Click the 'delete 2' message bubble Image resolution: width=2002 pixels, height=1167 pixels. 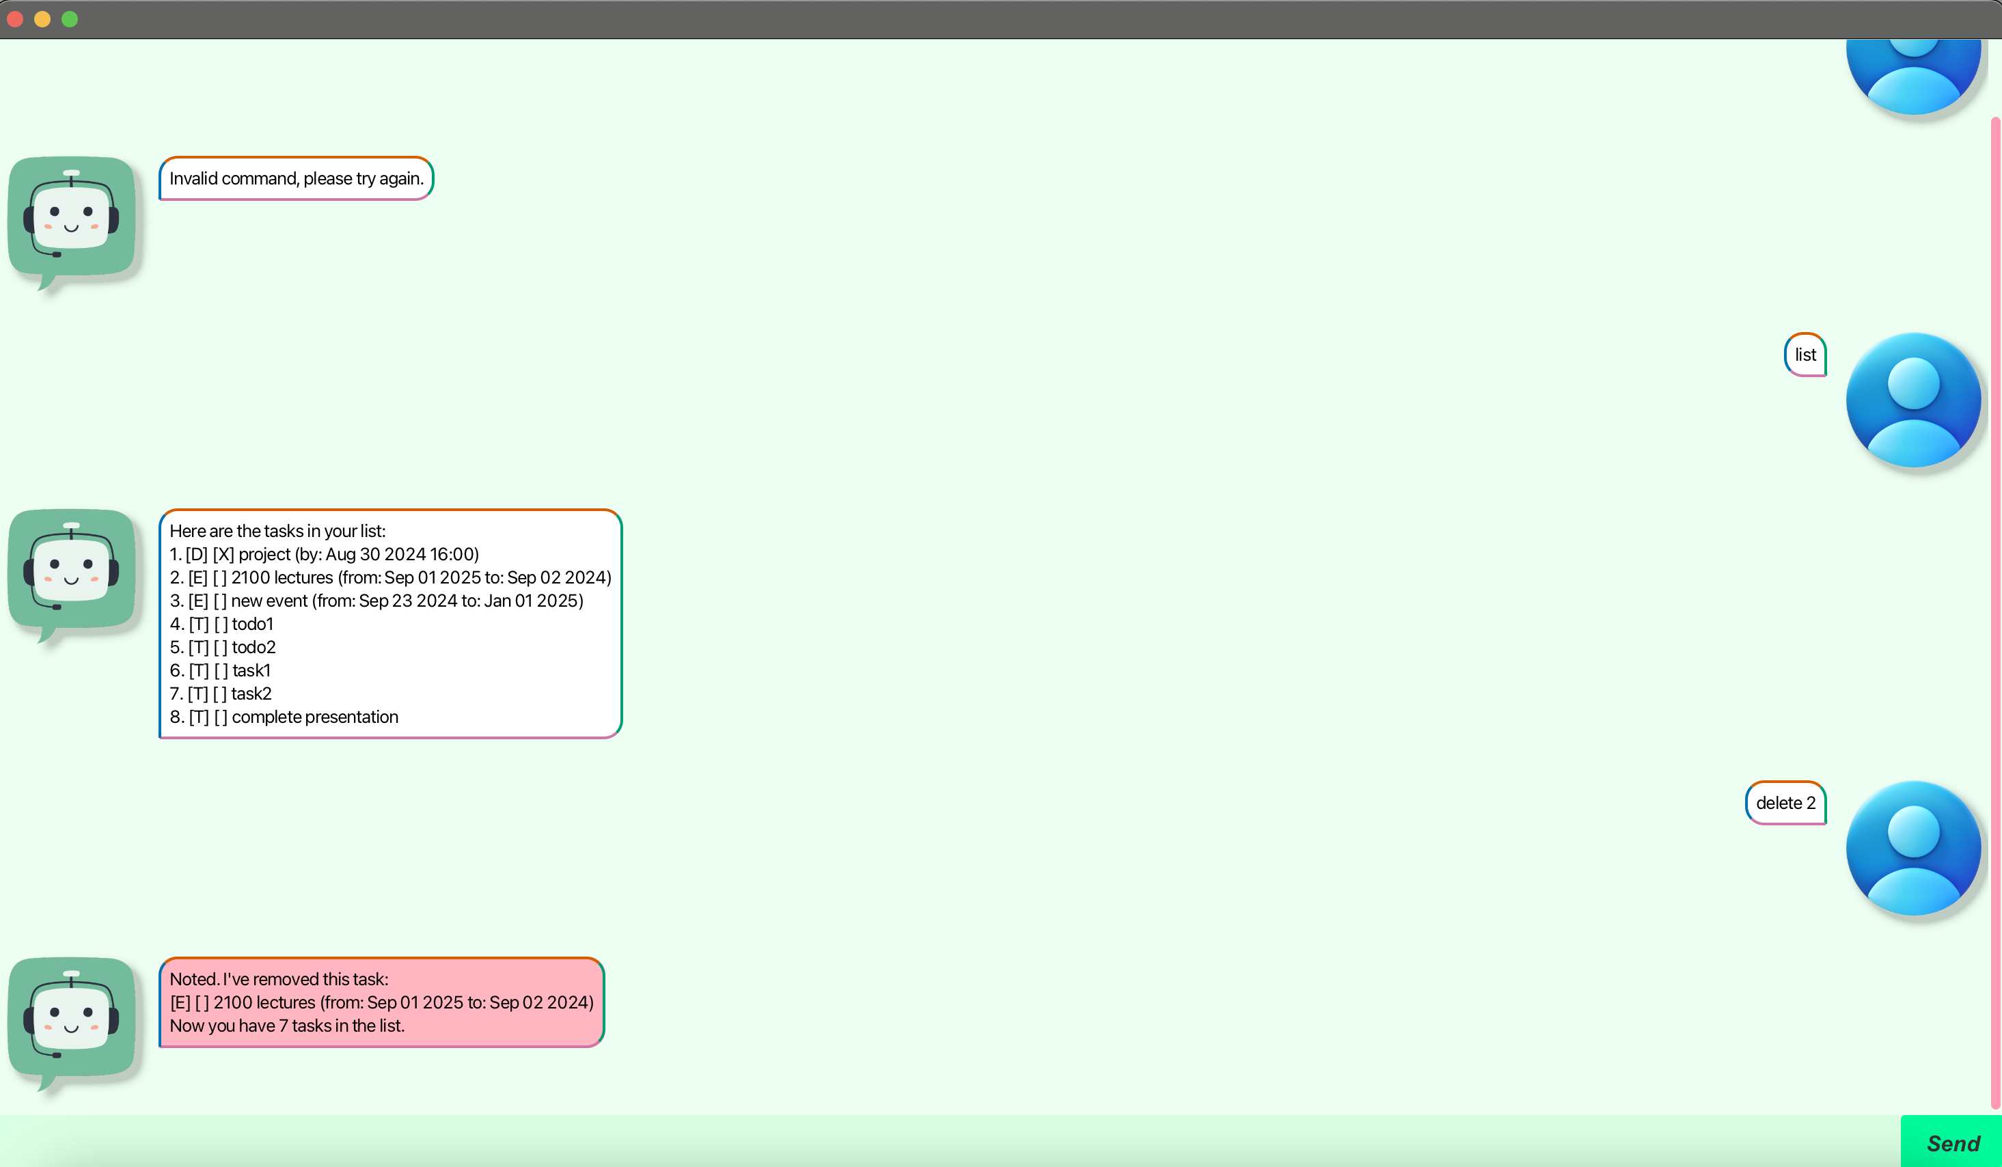(x=1785, y=802)
